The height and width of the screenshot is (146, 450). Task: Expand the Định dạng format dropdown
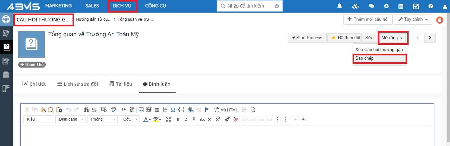click(70, 119)
